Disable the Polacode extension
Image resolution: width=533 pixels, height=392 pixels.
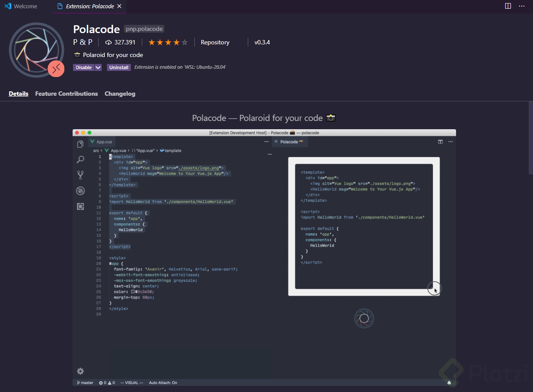pyautogui.click(x=83, y=67)
